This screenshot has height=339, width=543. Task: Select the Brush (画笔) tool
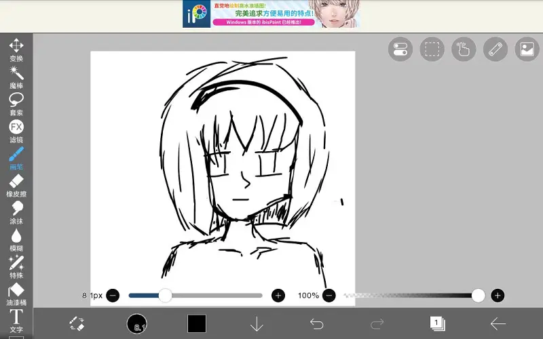(x=16, y=159)
